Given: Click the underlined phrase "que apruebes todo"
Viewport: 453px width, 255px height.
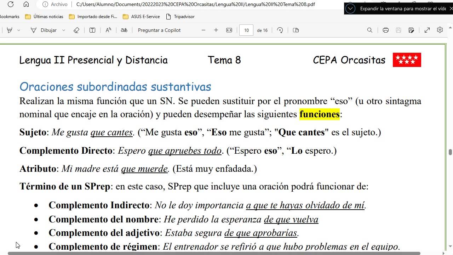Looking at the screenshot, I should (185, 151).
